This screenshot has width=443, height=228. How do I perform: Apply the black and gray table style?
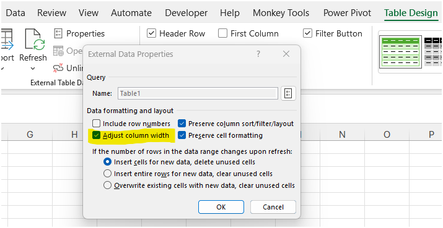tap(433, 52)
